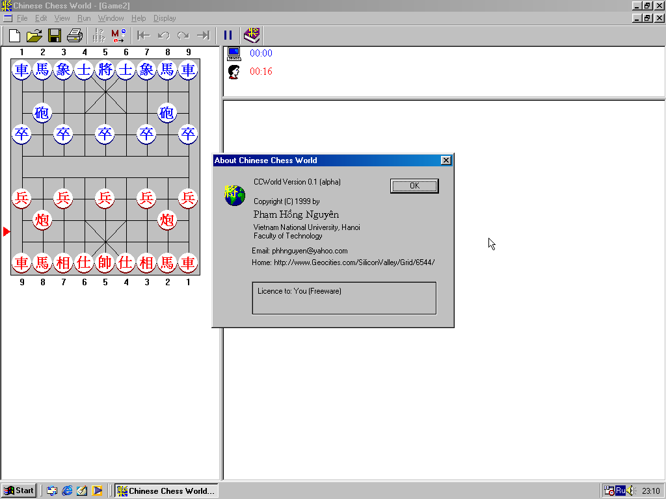
Task: Save game with floppy disk icon
Action: [x=55, y=35]
